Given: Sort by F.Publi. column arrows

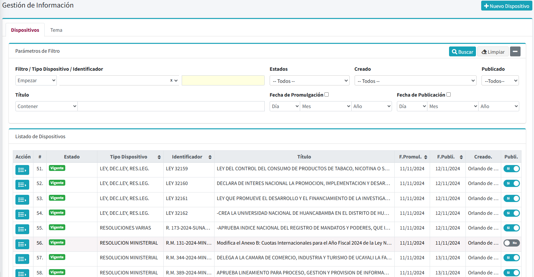Looking at the screenshot, I should [x=461, y=157].
